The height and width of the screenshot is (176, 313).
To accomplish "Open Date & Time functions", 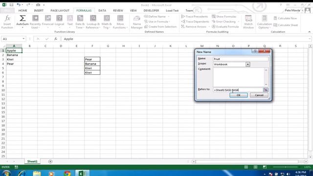I will (x=80, y=22).
